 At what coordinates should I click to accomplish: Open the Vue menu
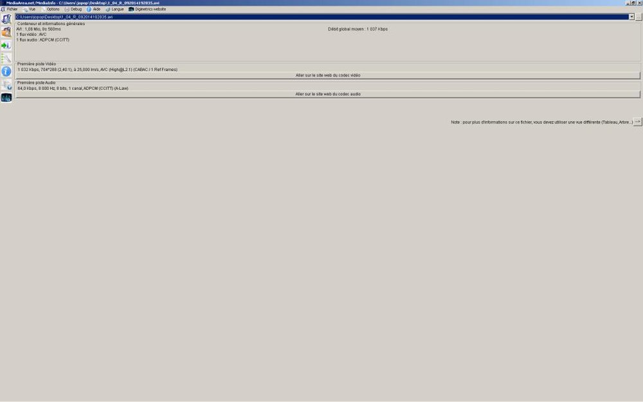point(29,9)
